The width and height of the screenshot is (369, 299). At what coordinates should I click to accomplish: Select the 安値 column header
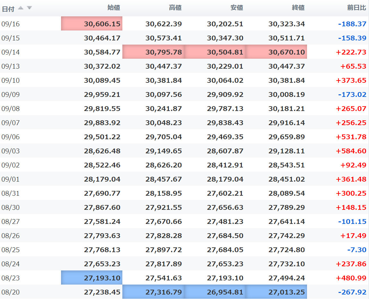237,8
